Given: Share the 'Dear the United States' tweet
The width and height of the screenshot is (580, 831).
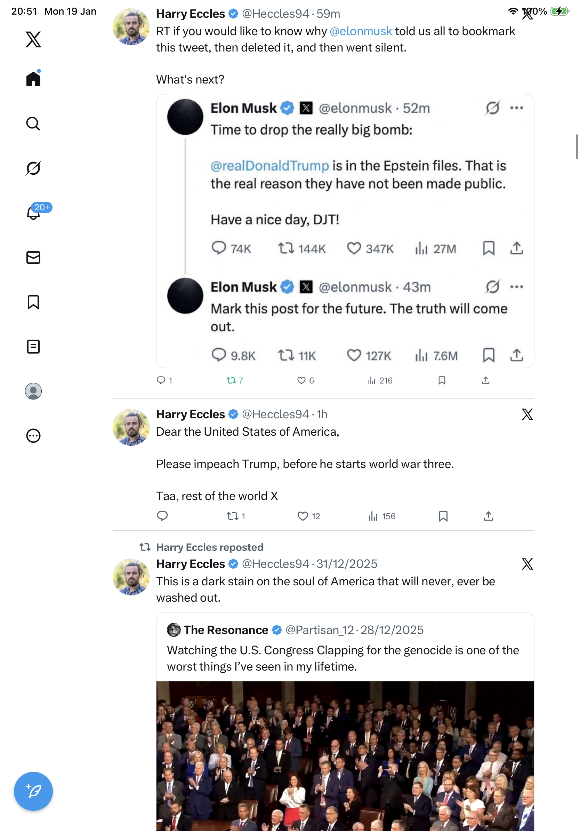Looking at the screenshot, I should (488, 516).
